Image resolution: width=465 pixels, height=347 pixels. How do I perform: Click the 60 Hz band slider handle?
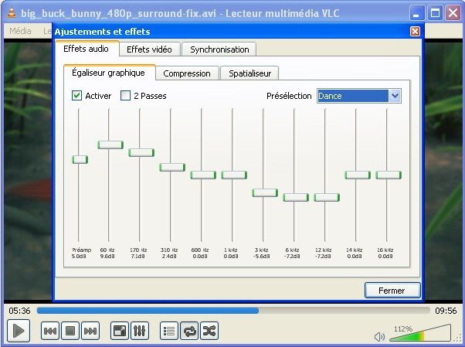click(x=110, y=145)
